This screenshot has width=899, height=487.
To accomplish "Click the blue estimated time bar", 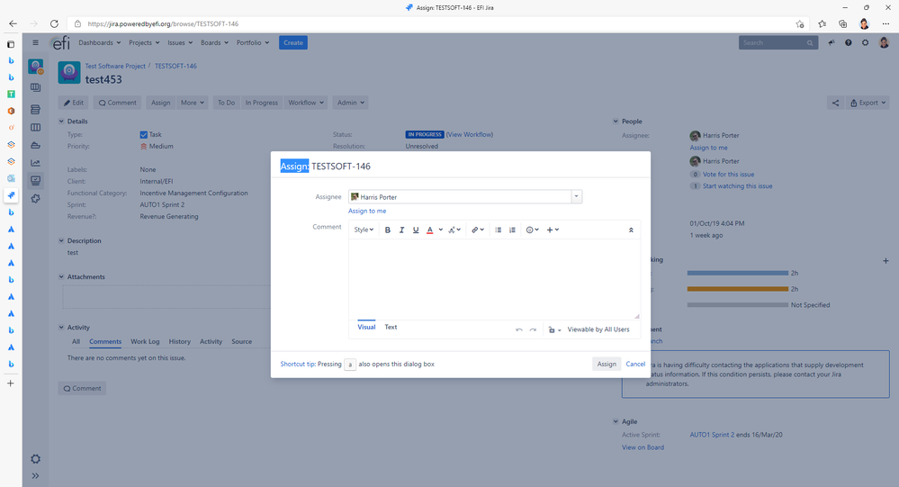I will pos(738,273).
